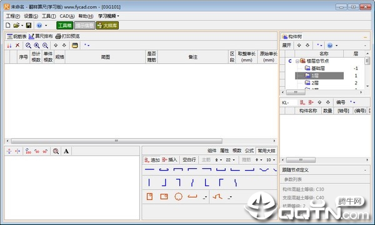Screen dimensions: 375x225
Task: Open dropdown next to open-file icon
Action: (x=22, y=26)
